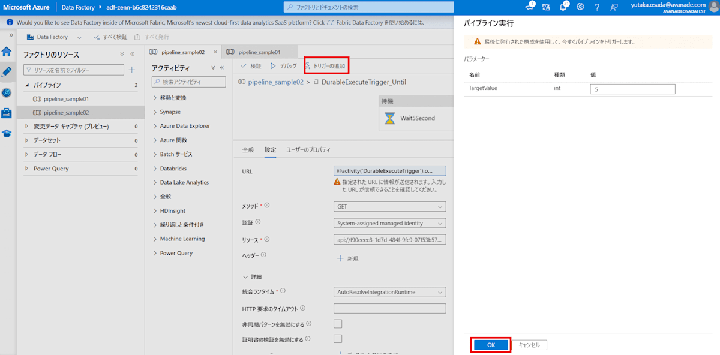This screenshot has width=720, height=355.
Task: Open the Monitor gauge icon in sidebar
Action: (x=7, y=92)
